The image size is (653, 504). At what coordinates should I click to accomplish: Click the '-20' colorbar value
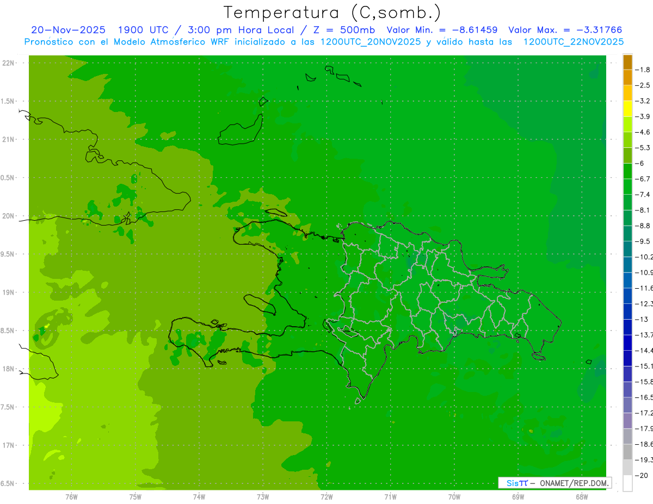[642, 475]
